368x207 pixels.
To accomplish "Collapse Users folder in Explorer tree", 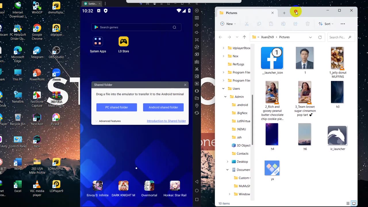I will (223, 89).
